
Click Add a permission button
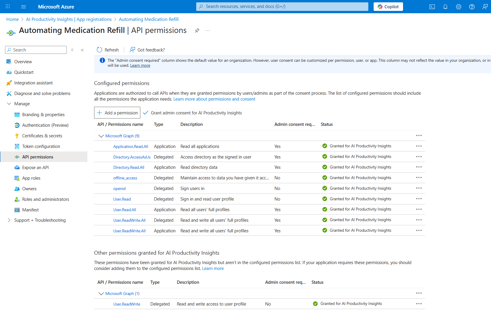point(117,113)
